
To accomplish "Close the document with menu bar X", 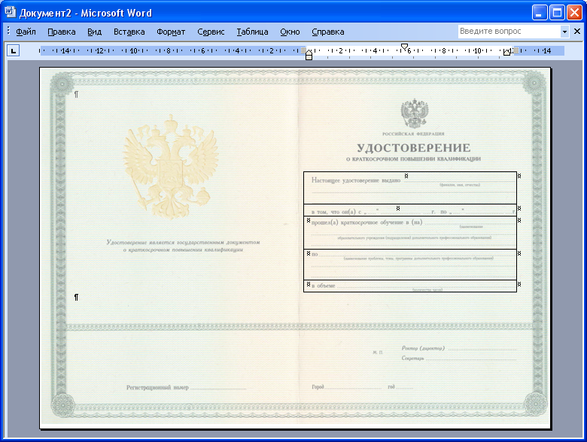I will [x=577, y=32].
